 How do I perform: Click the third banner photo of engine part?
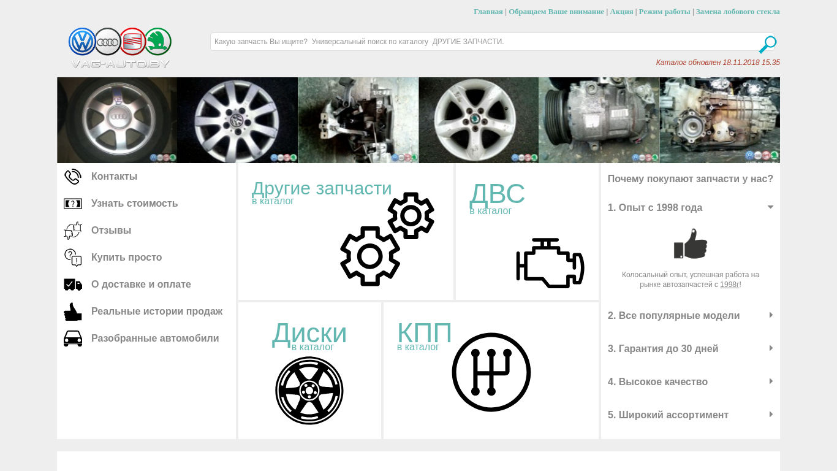[358, 120]
